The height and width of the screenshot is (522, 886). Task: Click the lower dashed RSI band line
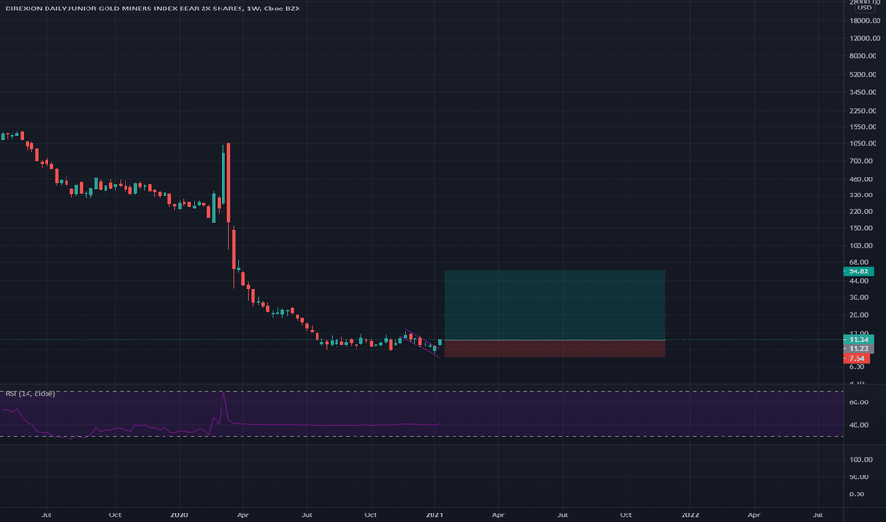point(421,437)
